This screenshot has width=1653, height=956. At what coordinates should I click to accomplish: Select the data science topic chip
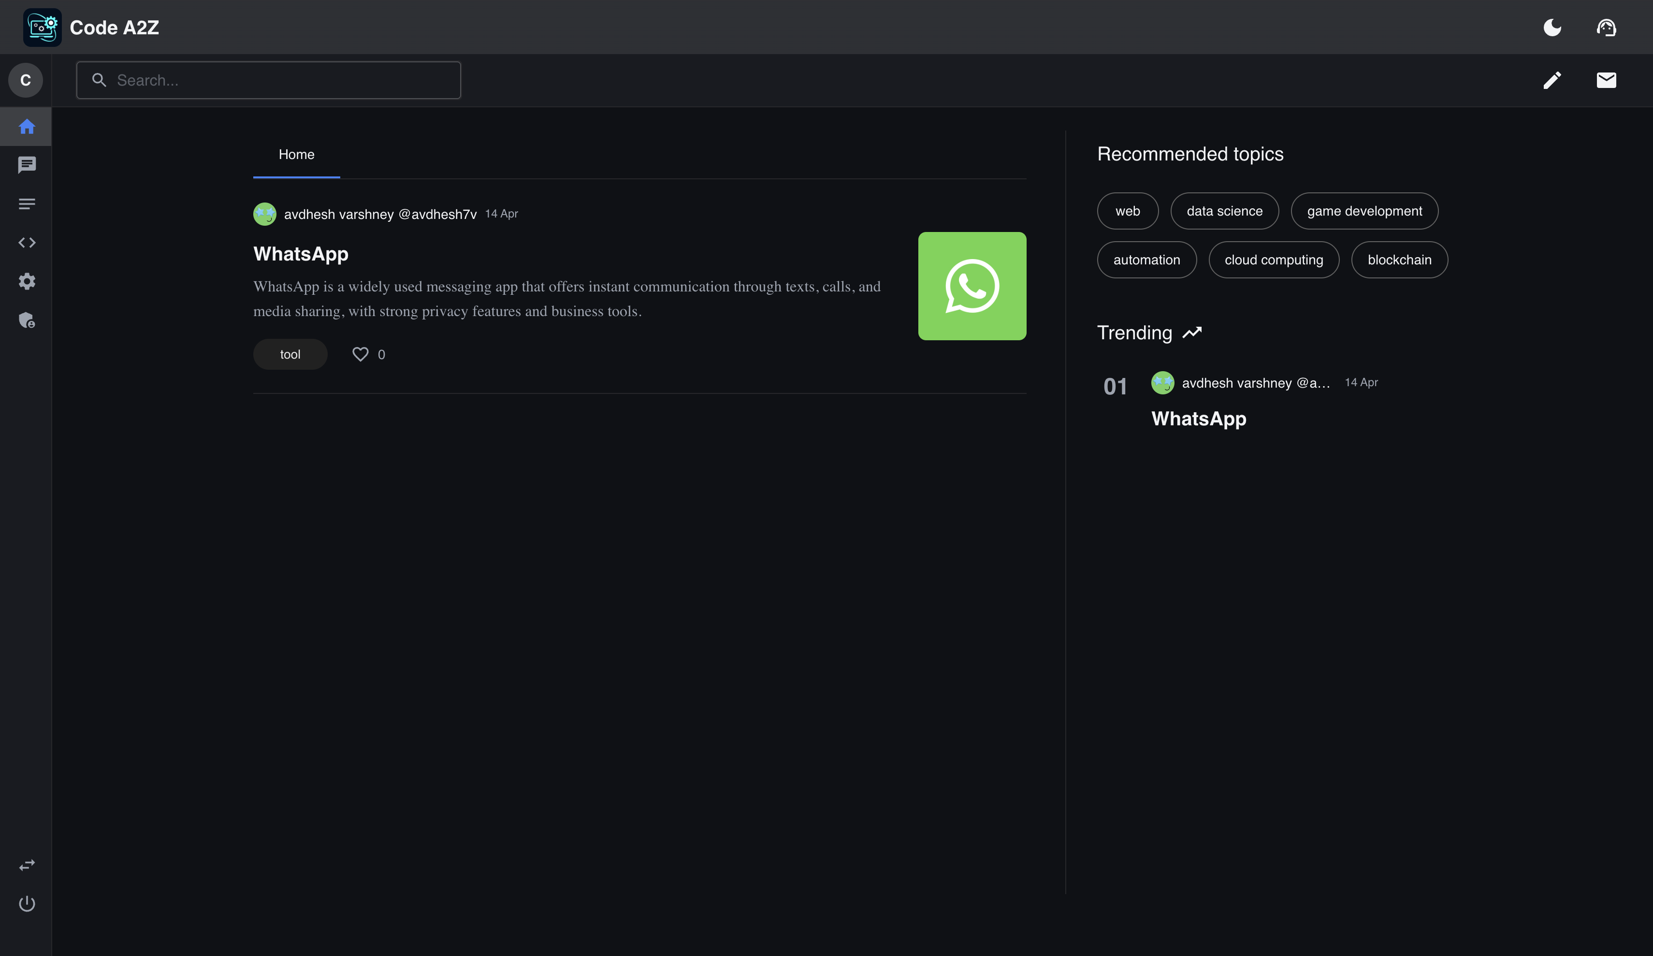1225,211
